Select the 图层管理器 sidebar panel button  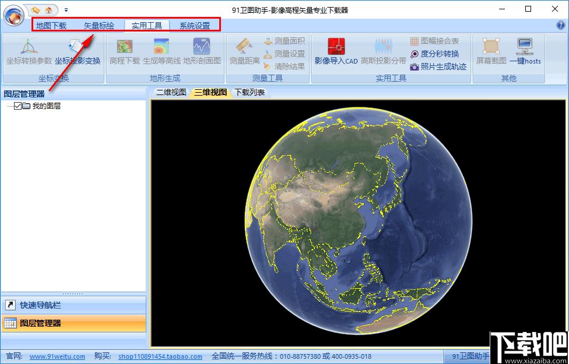73,323
